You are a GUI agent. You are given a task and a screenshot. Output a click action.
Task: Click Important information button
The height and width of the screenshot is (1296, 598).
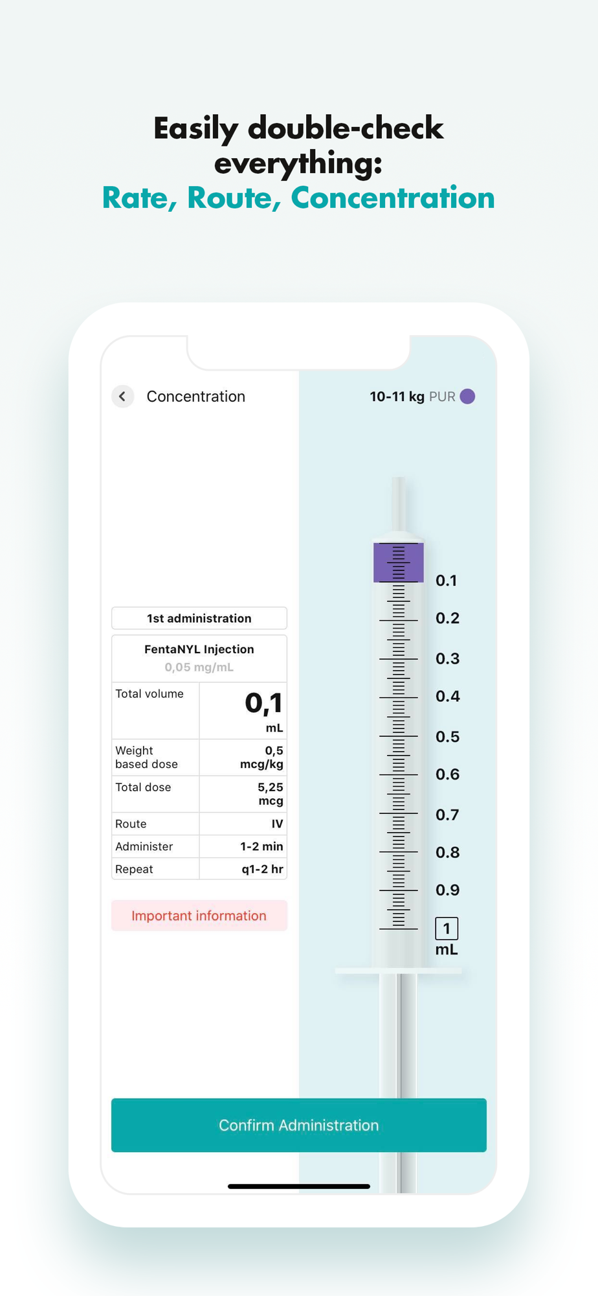point(199,916)
